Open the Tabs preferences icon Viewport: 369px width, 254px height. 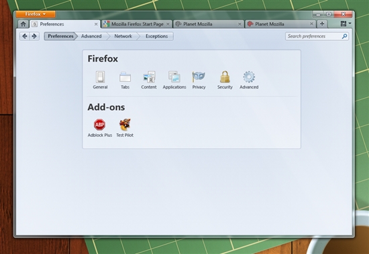pyautogui.click(x=125, y=77)
